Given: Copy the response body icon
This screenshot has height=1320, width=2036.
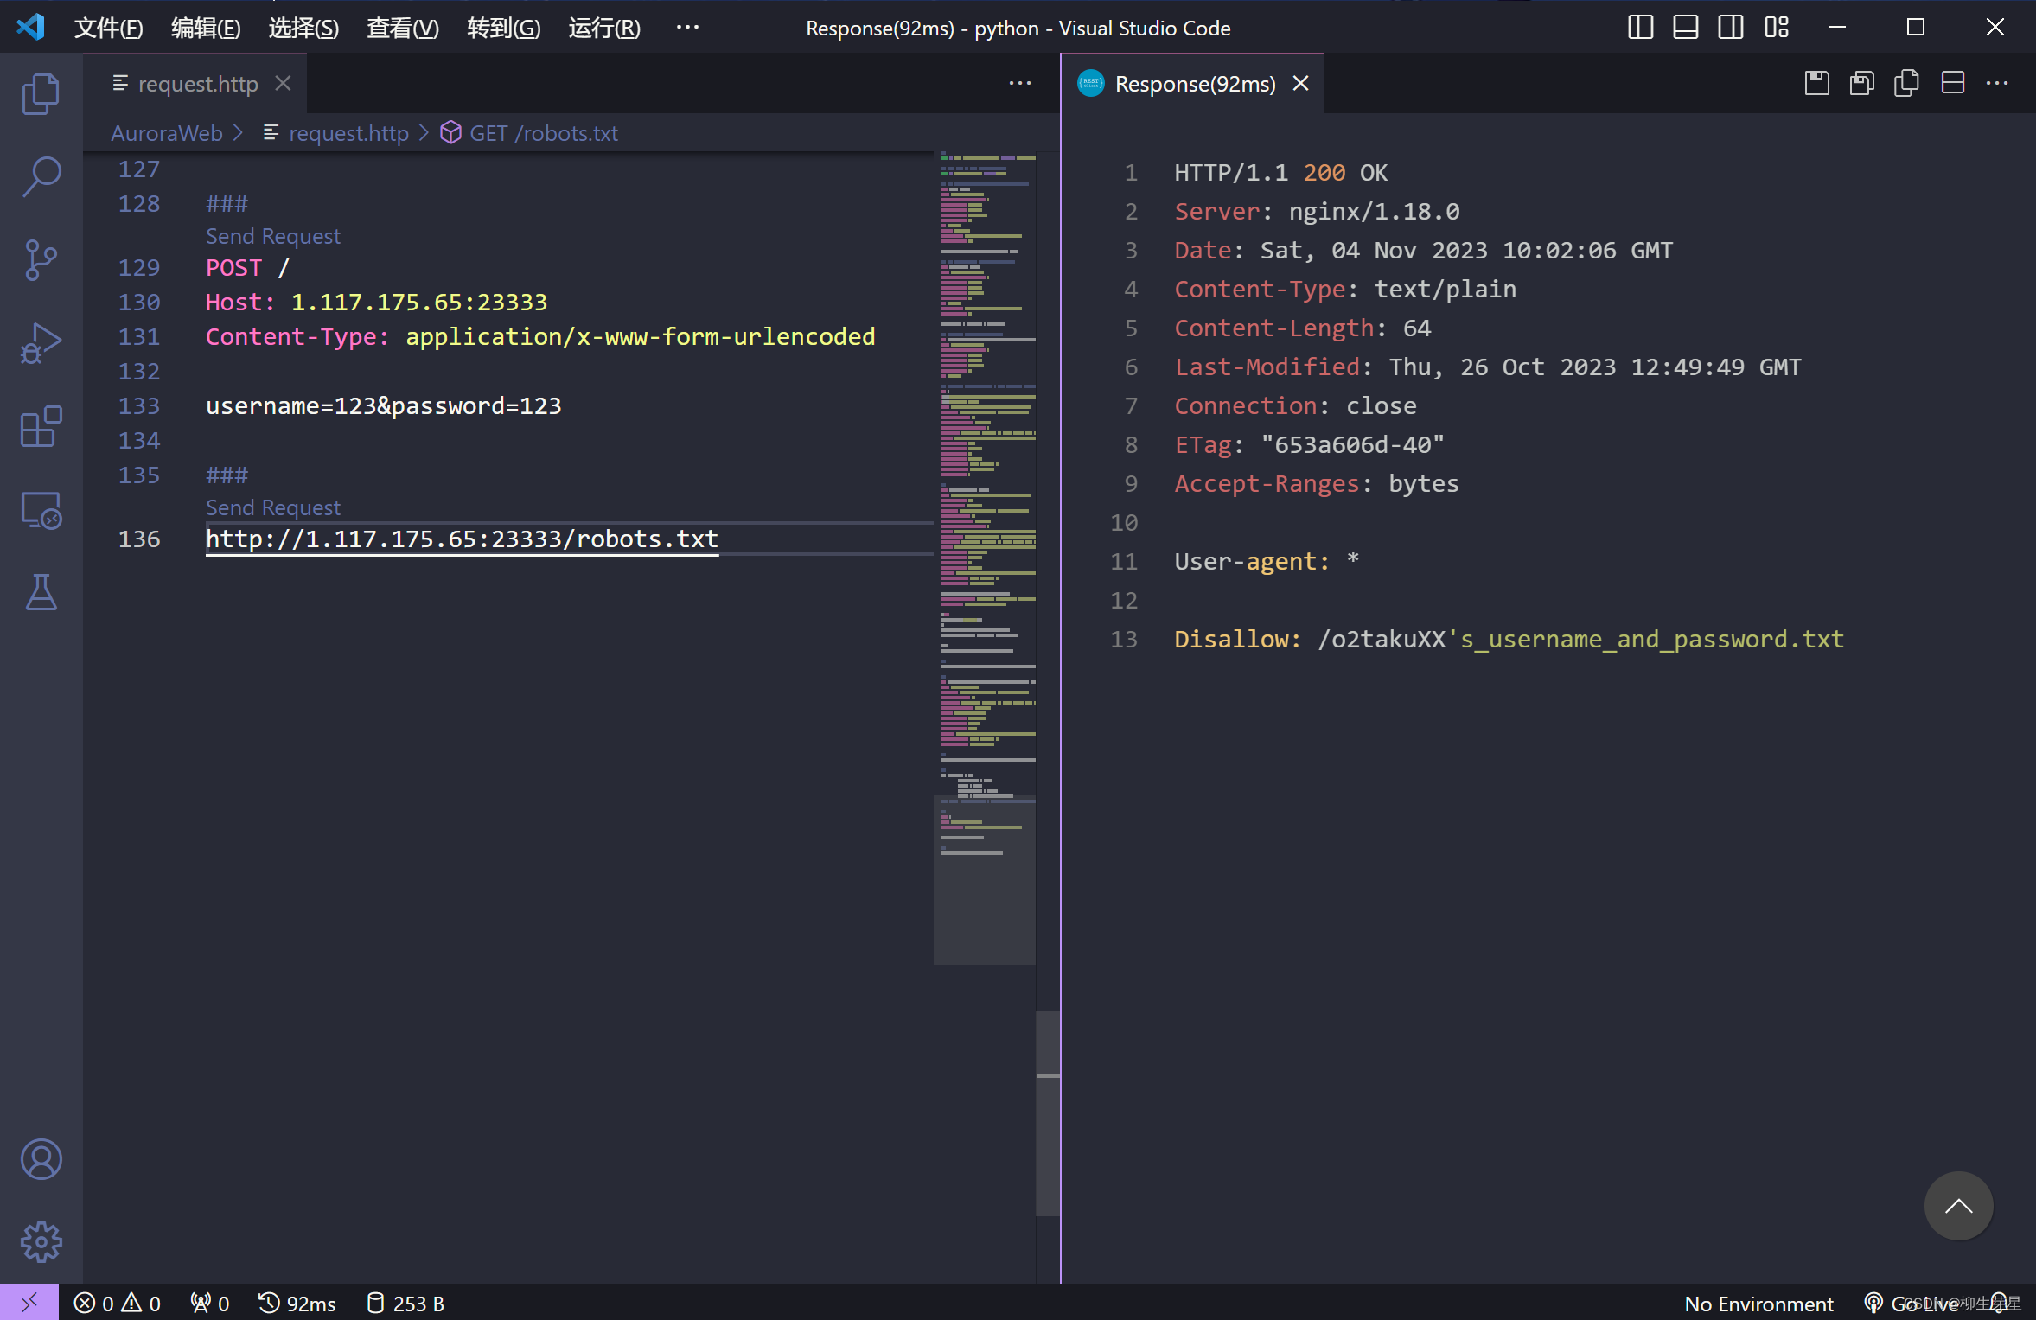Looking at the screenshot, I should click(1907, 84).
